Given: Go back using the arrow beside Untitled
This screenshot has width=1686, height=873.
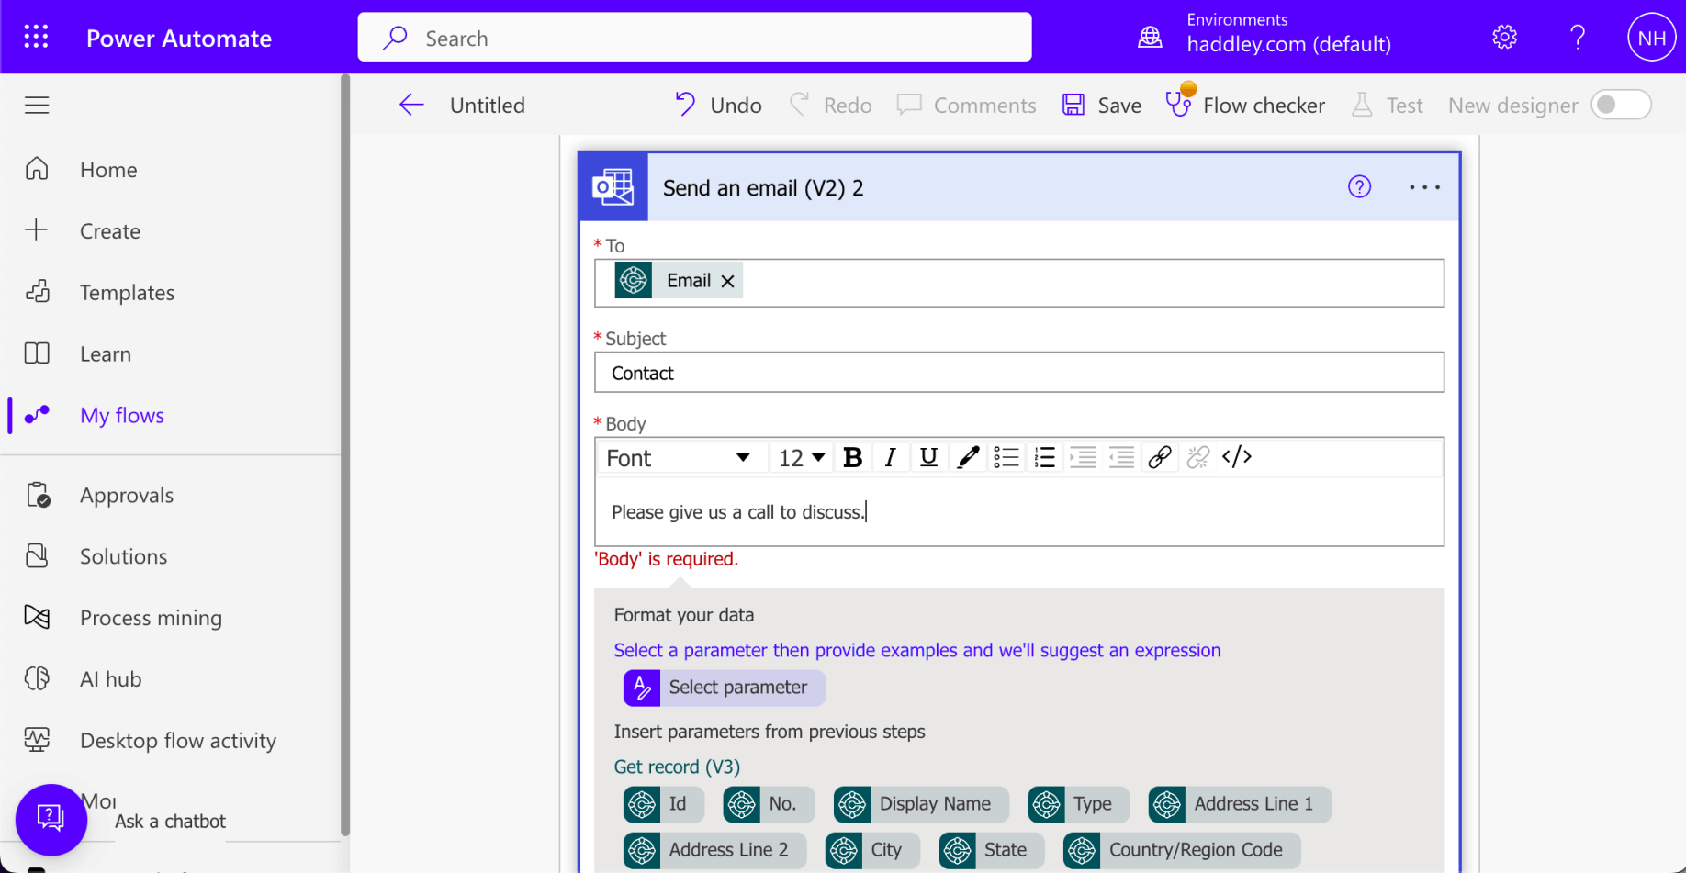Looking at the screenshot, I should point(411,105).
